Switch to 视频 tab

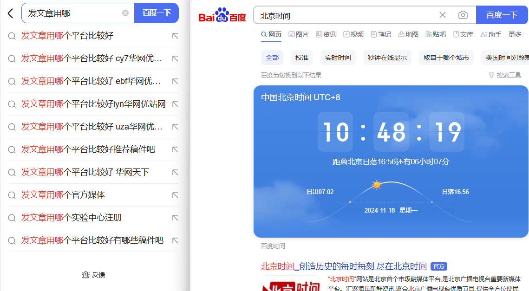353,34
